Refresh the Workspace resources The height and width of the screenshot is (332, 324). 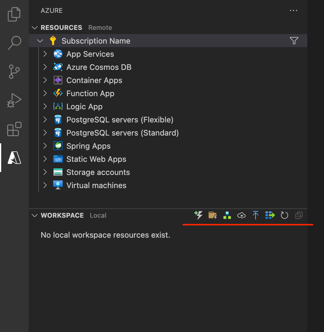[x=284, y=215]
